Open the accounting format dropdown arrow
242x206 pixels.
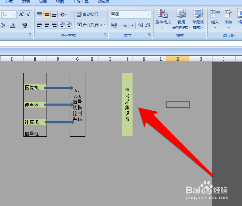click(119, 25)
